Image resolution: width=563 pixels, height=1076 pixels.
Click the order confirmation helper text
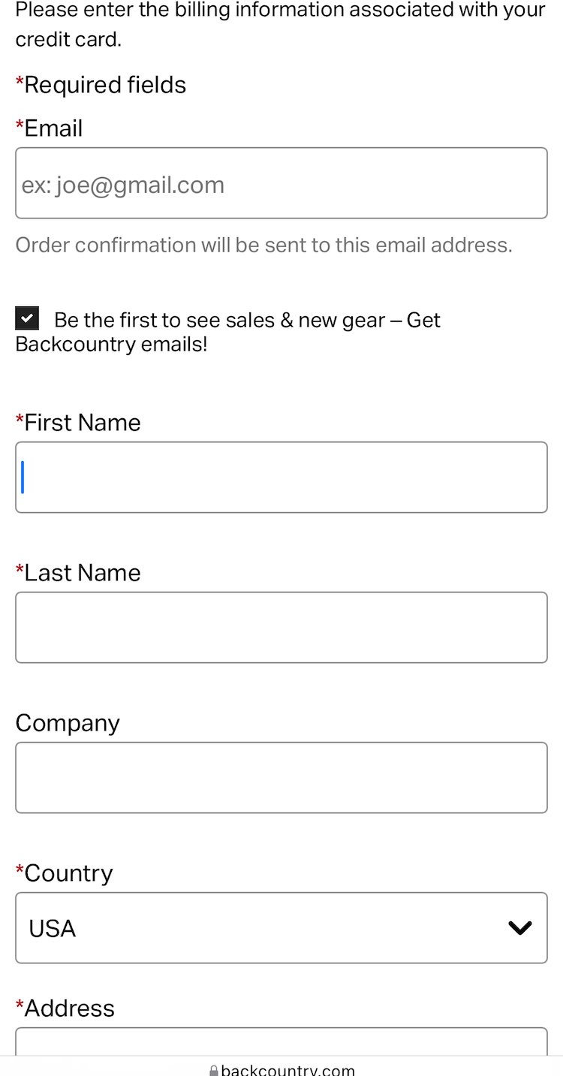pos(263,245)
